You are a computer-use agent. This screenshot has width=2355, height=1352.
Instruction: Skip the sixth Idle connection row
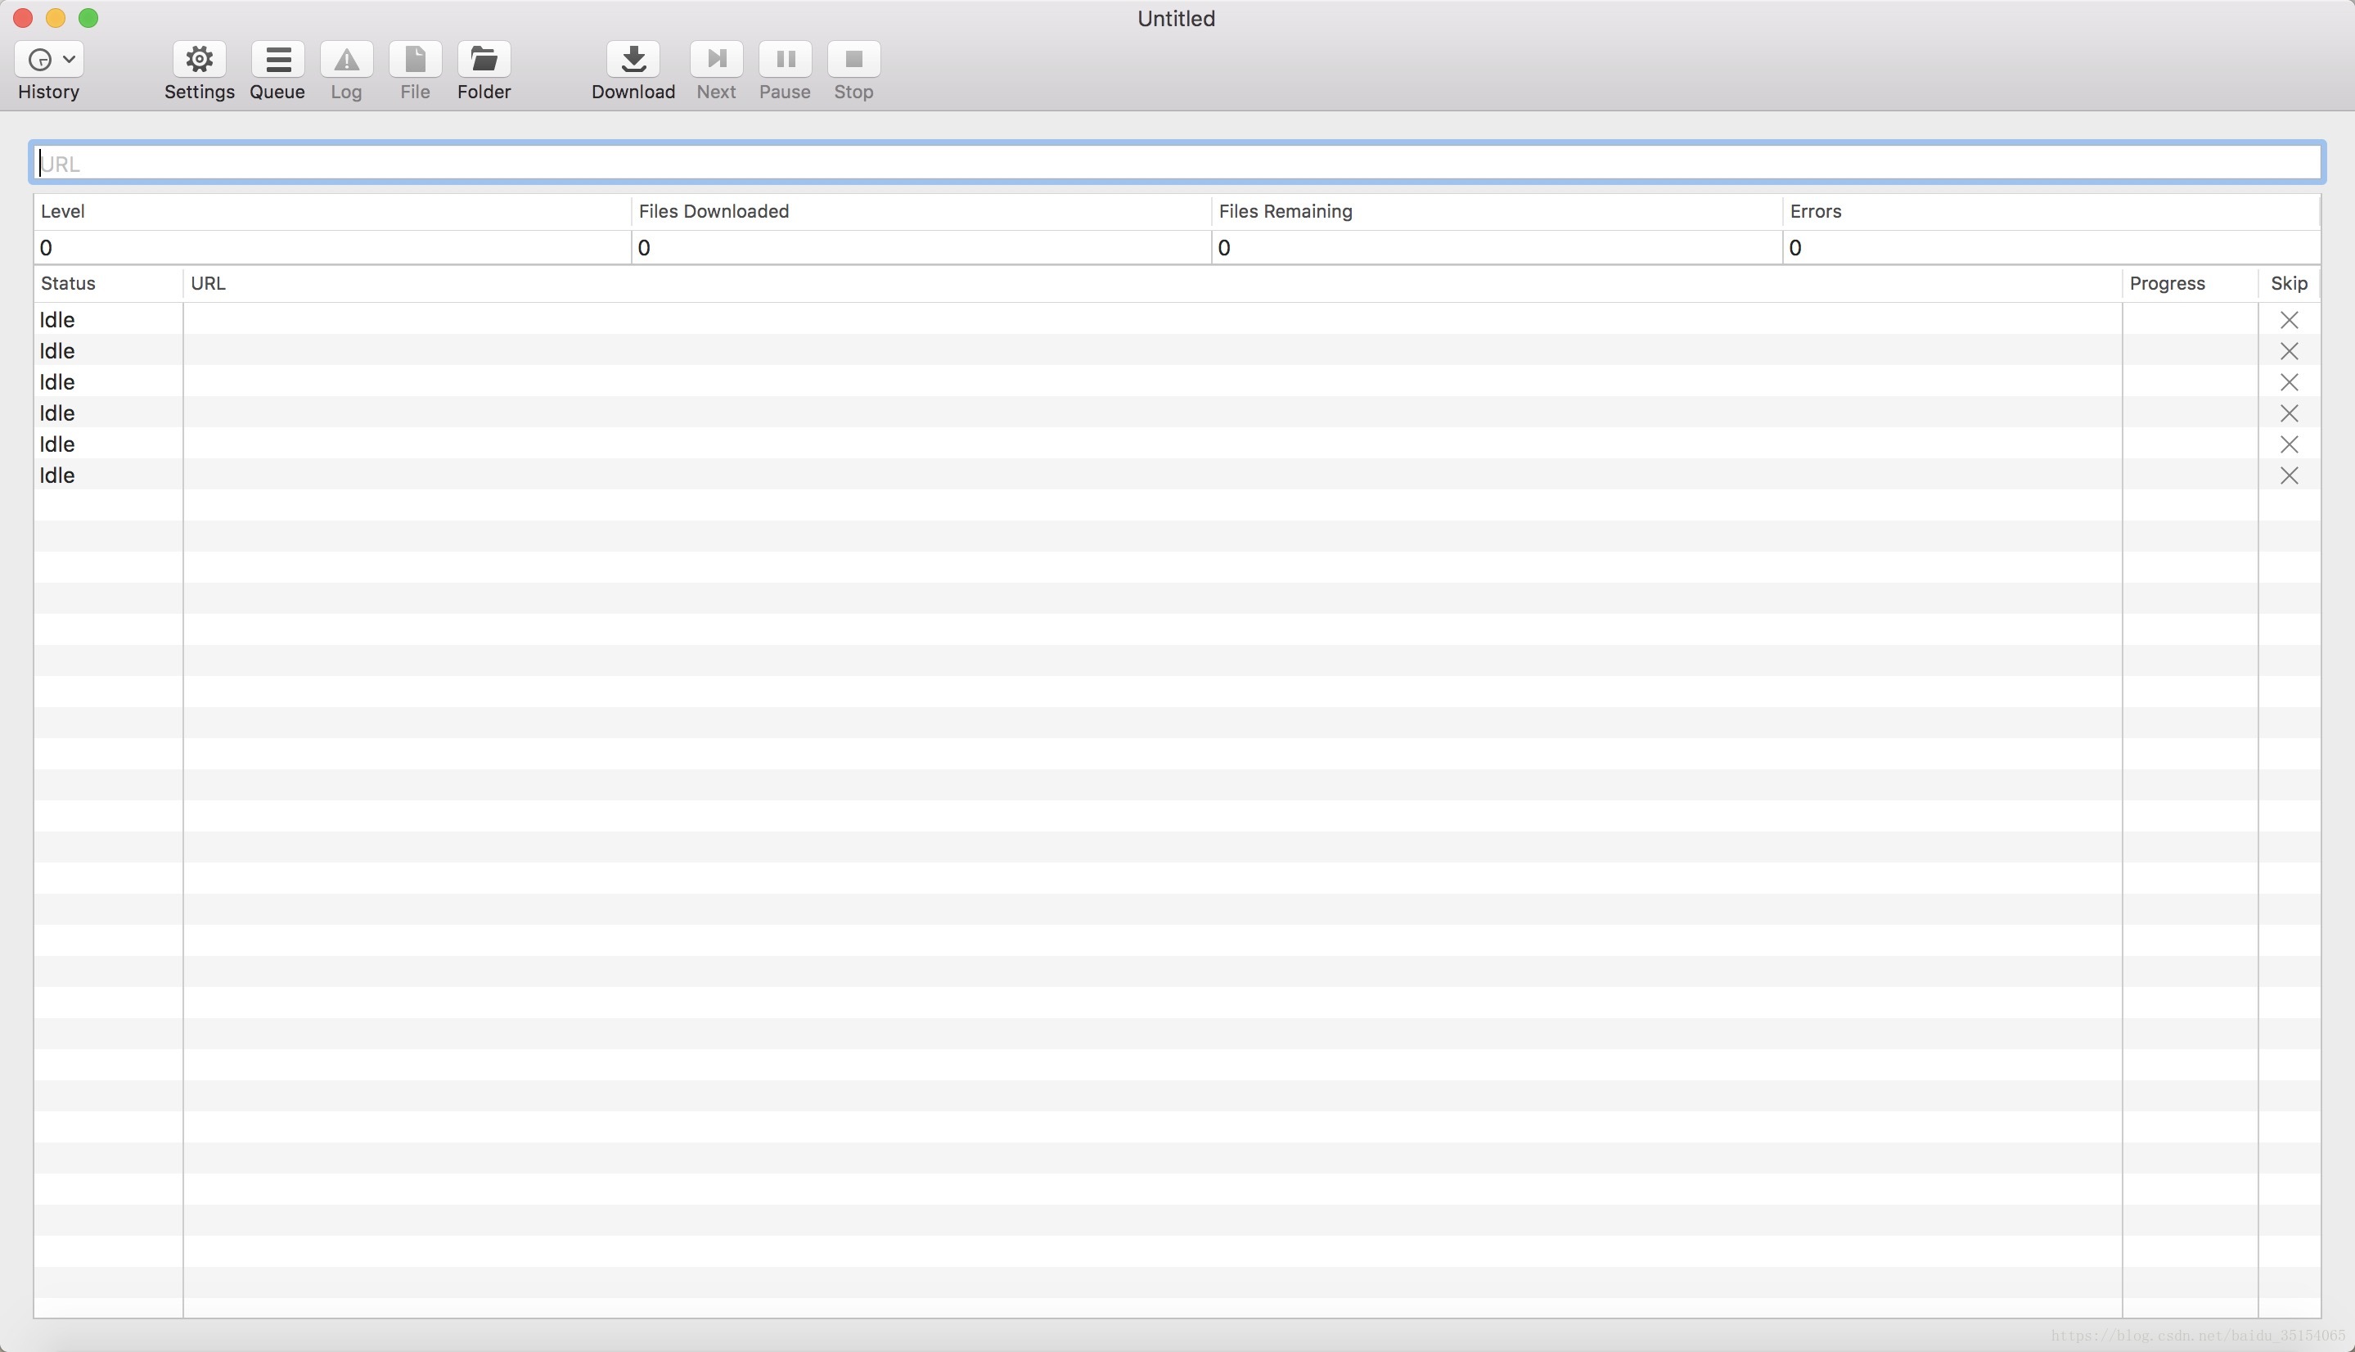click(2288, 475)
